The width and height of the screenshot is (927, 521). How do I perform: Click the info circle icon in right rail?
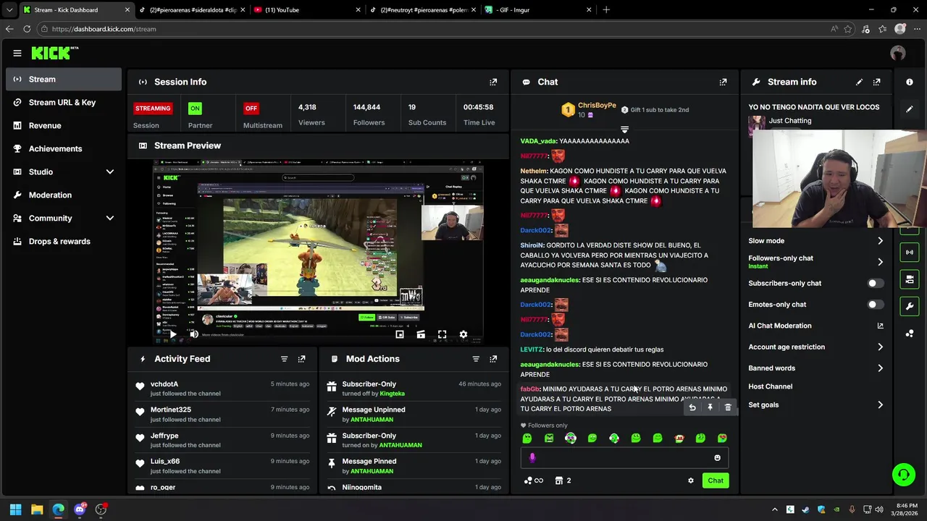pos(910,82)
